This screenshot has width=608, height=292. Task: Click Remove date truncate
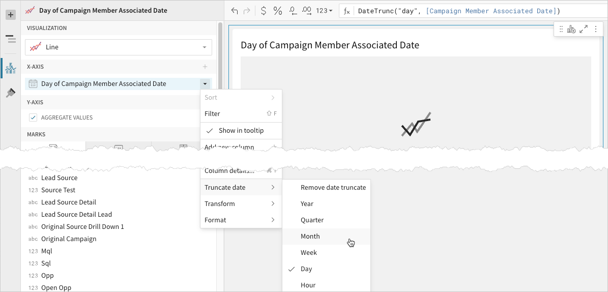(x=333, y=187)
